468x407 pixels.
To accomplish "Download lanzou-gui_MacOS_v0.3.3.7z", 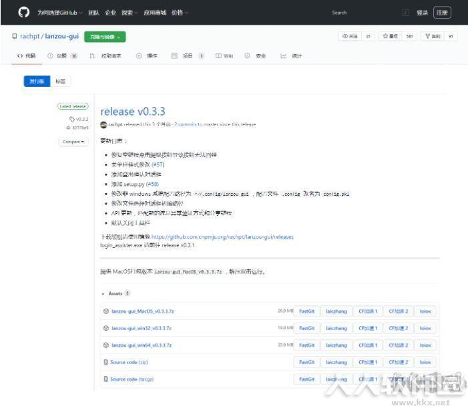I will pos(143,311).
